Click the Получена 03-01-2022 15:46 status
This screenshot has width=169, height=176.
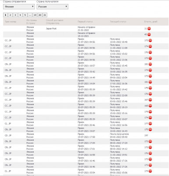click(x=119, y=100)
